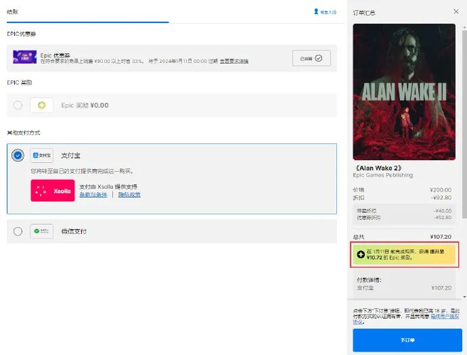Select the Epic Rewards ¥0.00 radio button
Screen dimensions: 467x355
click(18, 105)
